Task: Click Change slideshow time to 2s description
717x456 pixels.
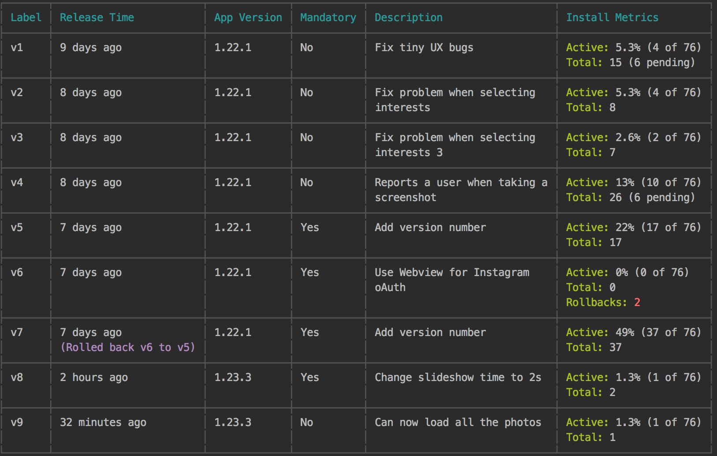Action: 458,378
